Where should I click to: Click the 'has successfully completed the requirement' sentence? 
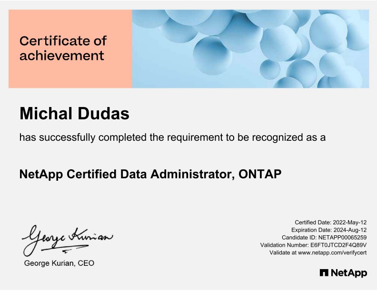(x=172, y=137)
